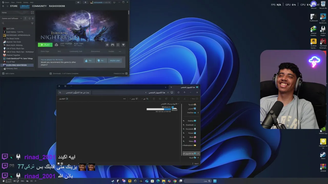
Task: Click the taskbar search box
Action: pos(197,181)
